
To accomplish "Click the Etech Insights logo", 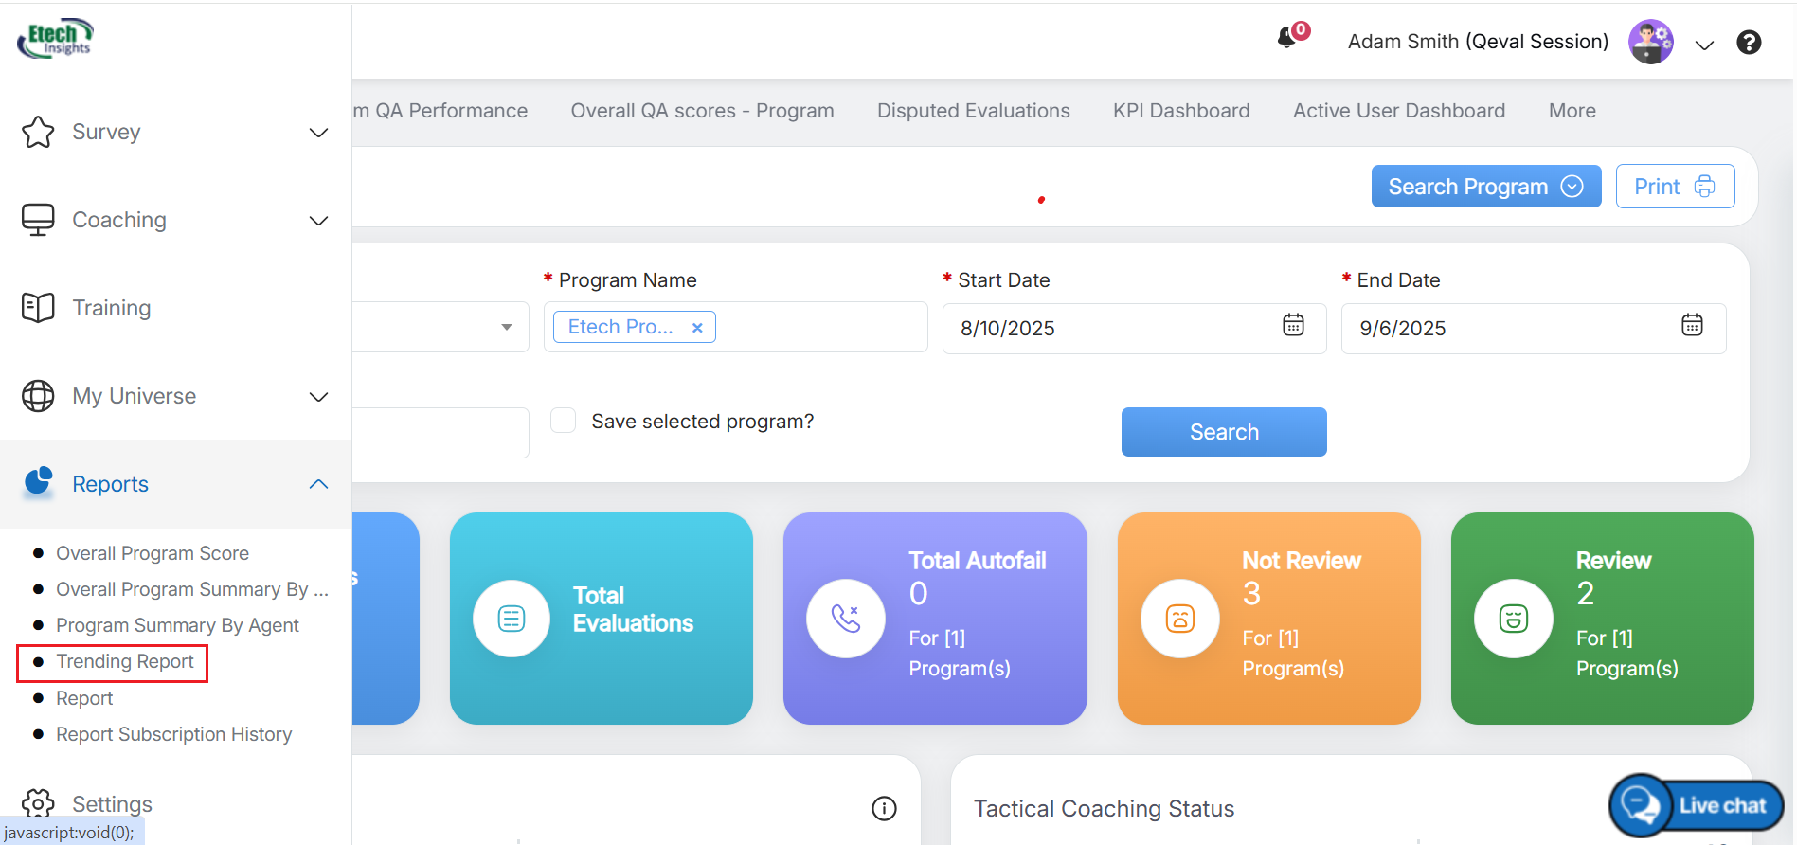I will coord(56,38).
